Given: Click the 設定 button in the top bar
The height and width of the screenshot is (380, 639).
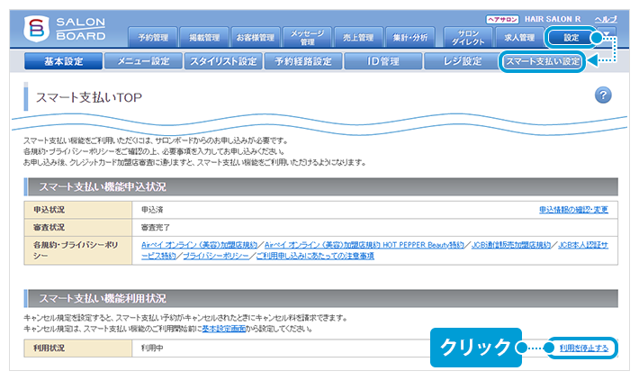Looking at the screenshot, I should [x=572, y=38].
